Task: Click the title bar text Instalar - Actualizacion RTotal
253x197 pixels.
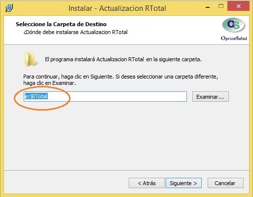Action: click(x=117, y=8)
